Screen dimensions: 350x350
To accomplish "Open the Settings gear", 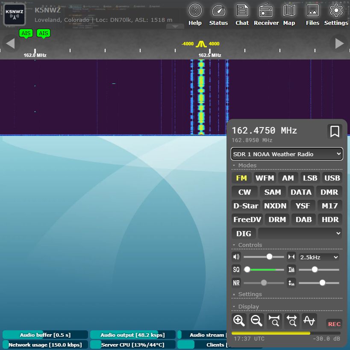I will [x=336, y=15].
